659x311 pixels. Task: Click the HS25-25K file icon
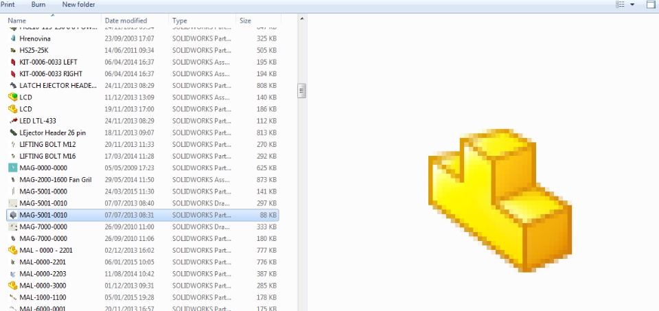click(12, 50)
